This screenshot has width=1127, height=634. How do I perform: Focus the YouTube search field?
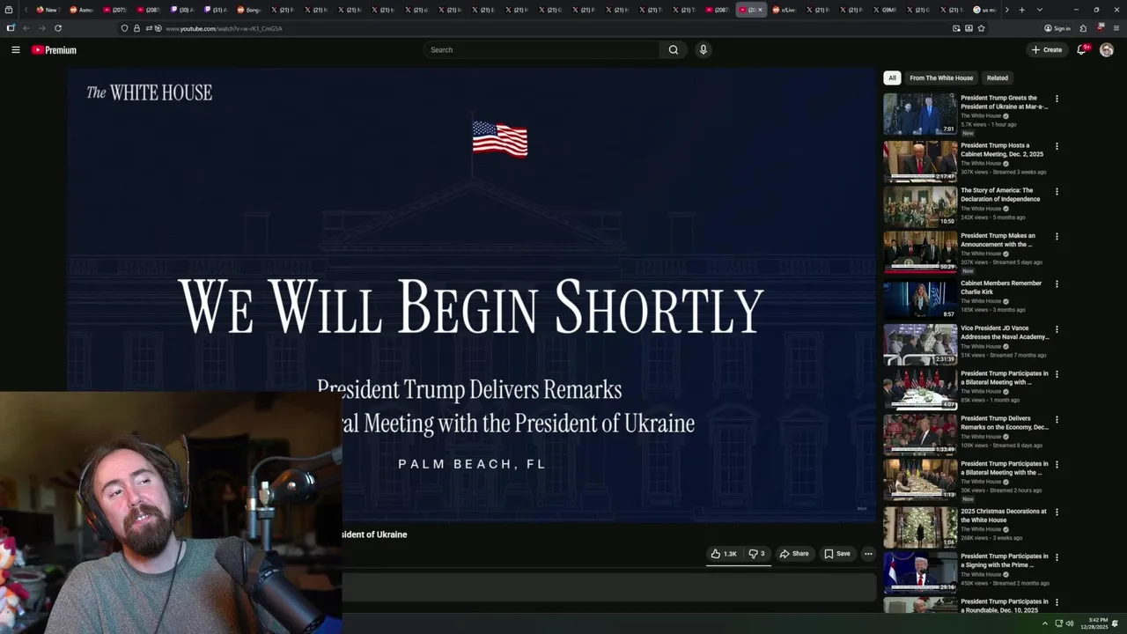pos(541,50)
